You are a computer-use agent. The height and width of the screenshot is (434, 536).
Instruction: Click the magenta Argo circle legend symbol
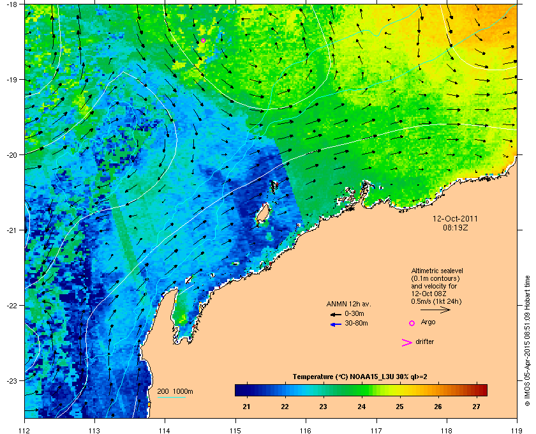[x=412, y=323]
